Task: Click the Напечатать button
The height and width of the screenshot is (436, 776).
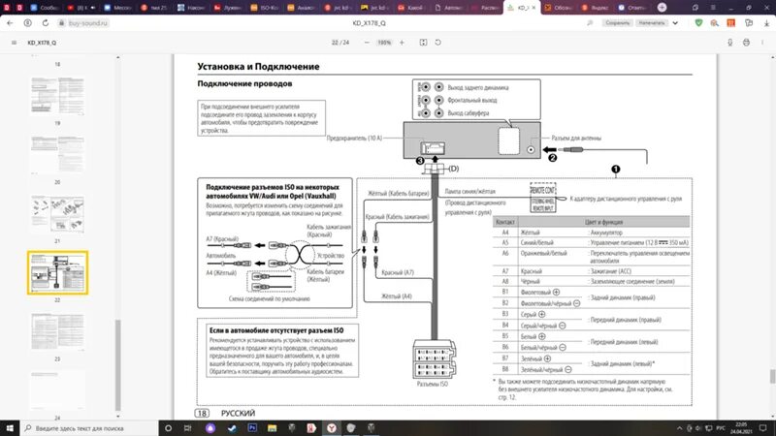Action: [x=651, y=23]
